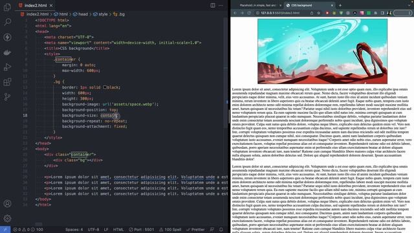This screenshot has height=233, width=414.
Task: Change end of line sequence LF
Action: pyautogui.click(x=106, y=230)
